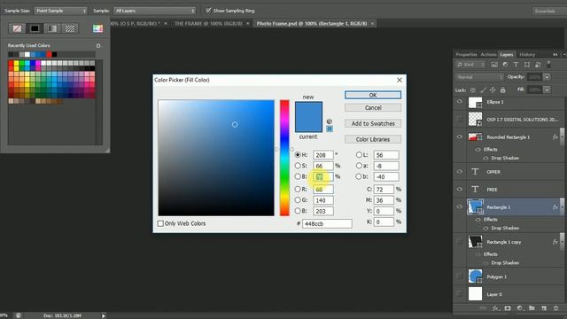Image resolution: width=567 pixels, height=319 pixels.
Task: Collapse effects arrow on Rectangle 1 copy
Action: (562, 242)
